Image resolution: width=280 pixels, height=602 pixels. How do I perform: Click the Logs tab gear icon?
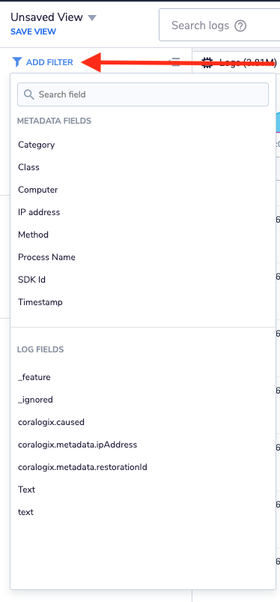tap(207, 62)
